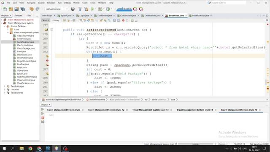Screen dimensions: 270x152
Task: Click the try breadcrumb segment
Action: 146,100
